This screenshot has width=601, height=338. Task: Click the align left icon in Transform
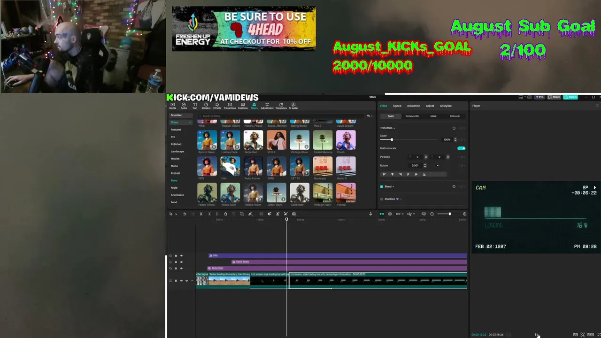(x=384, y=174)
